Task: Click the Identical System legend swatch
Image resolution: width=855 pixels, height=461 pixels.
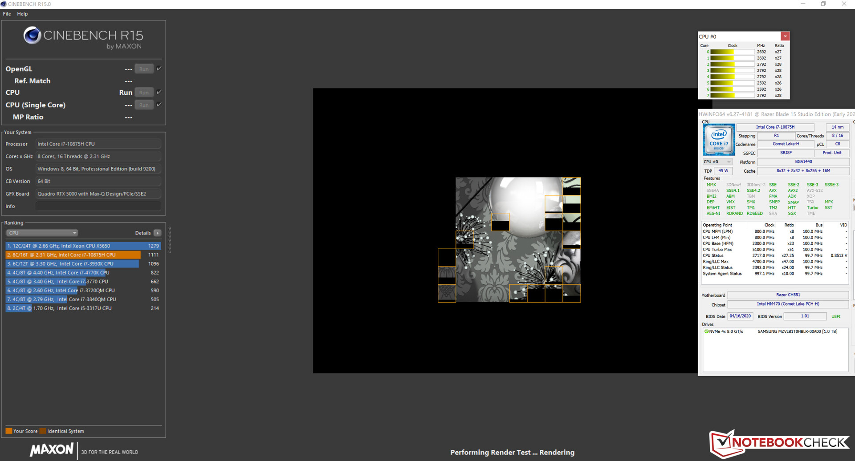Action: click(x=43, y=431)
